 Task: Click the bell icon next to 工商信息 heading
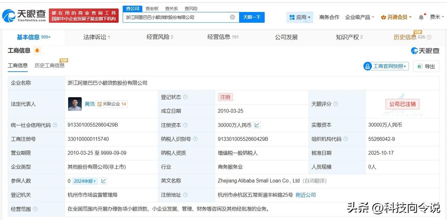coord(37,50)
